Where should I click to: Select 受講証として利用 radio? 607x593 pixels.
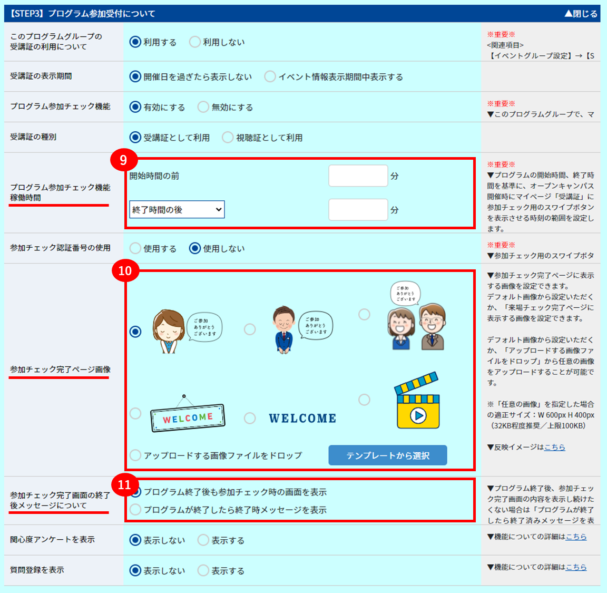[135, 137]
